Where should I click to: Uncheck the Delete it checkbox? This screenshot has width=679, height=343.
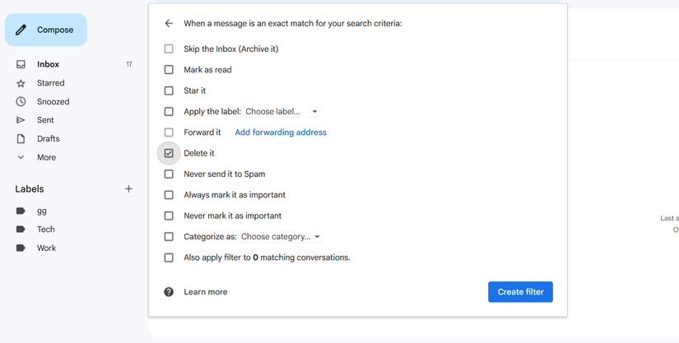coord(169,153)
